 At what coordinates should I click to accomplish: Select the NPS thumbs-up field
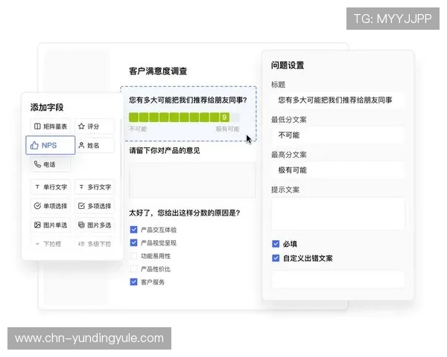coord(51,145)
